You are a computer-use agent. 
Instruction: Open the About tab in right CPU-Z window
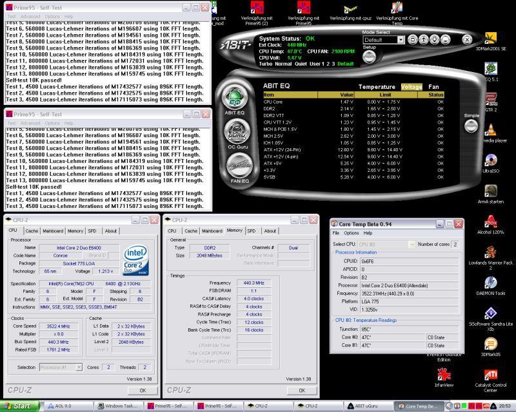[270, 231]
